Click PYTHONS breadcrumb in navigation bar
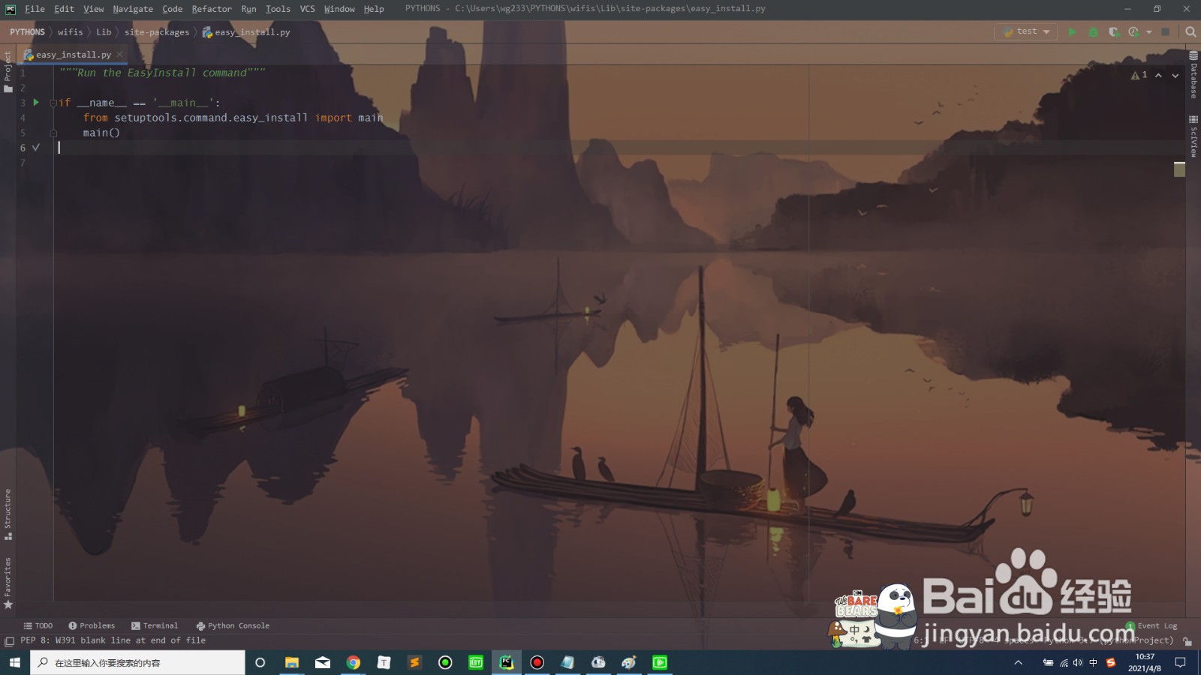The width and height of the screenshot is (1201, 675). click(x=27, y=32)
